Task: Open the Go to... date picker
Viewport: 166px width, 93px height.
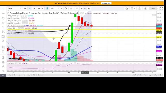Action: 40,75
